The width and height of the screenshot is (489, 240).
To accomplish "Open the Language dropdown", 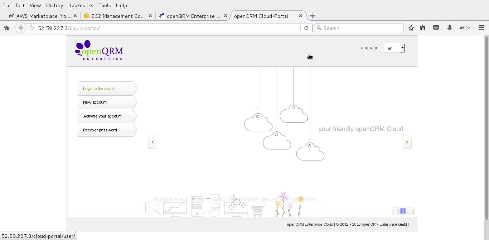I will tap(394, 48).
